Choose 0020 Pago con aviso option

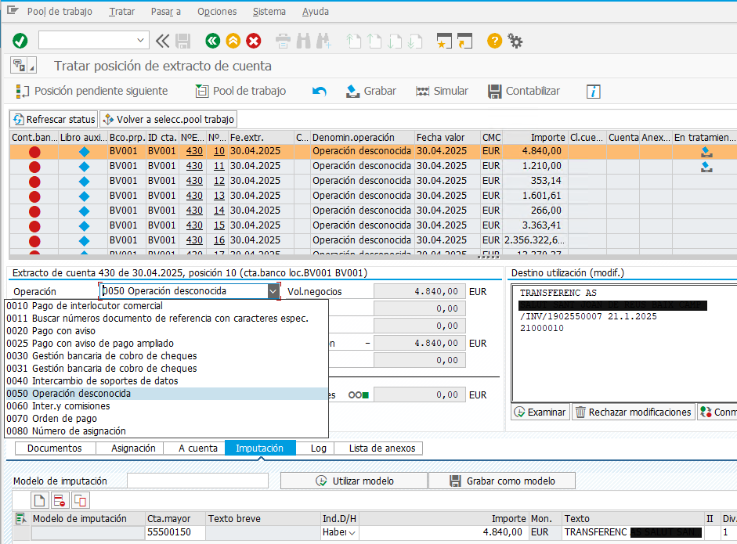coord(166,331)
